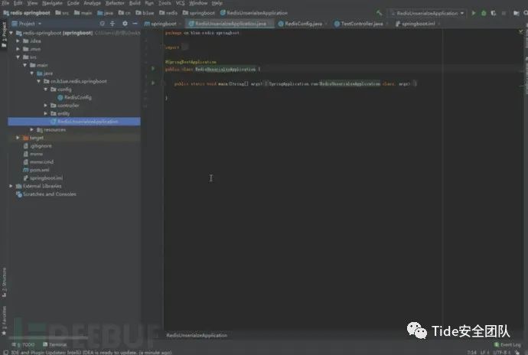Click the java breadcrumb in navigation bar

click(106, 13)
